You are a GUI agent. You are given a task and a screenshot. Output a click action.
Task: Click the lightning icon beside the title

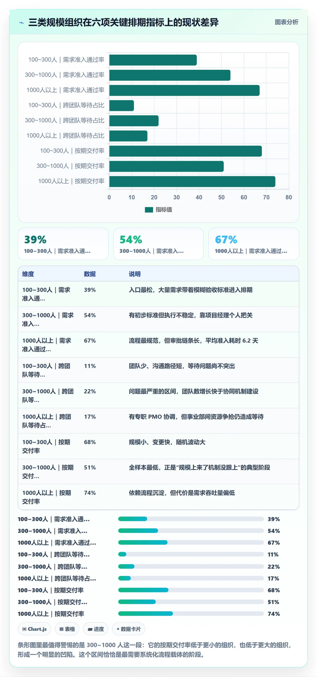pyautogui.click(x=21, y=23)
